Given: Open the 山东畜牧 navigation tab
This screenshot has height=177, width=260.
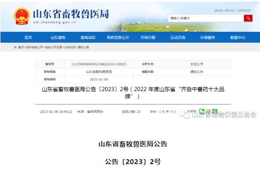Looking at the screenshot, I should (x=58, y=37).
